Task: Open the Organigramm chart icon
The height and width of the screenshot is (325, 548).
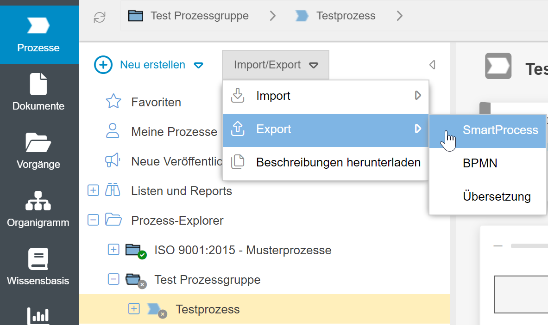Action: (38, 201)
